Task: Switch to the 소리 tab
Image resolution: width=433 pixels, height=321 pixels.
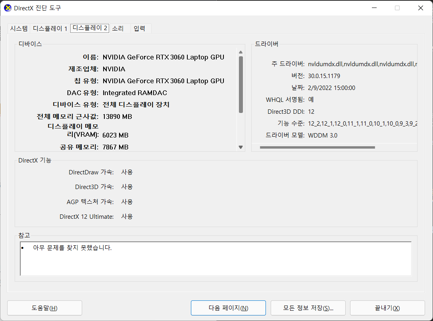Action: (118, 29)
